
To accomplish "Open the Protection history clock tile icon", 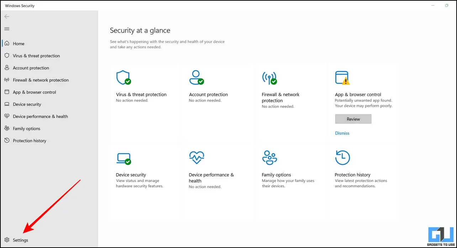I will pos(343,157).
